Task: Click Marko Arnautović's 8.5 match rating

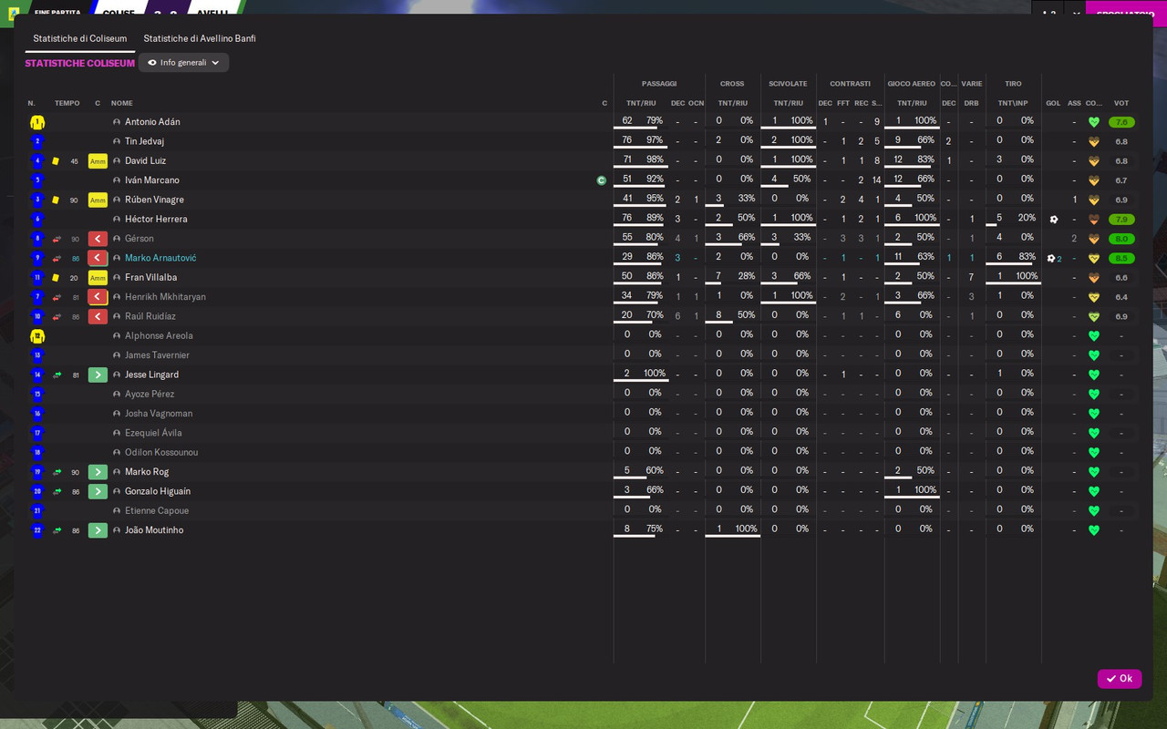Action: tap(1121, 259)
